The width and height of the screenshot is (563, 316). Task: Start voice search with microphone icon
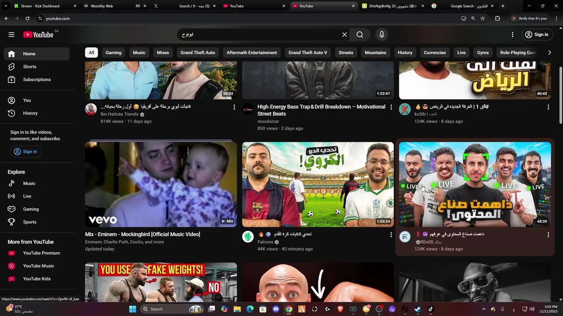coord(382,35)
